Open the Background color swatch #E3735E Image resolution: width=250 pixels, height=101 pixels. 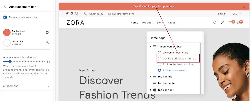7,33
